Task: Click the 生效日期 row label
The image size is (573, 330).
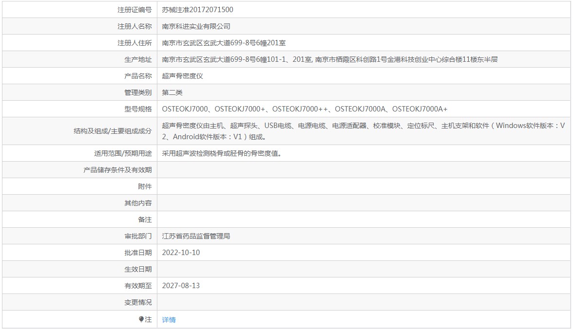Action: pyautogui.click(x=138, y=270)
